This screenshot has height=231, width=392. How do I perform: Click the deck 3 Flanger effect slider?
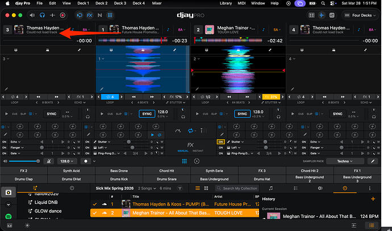51,148
